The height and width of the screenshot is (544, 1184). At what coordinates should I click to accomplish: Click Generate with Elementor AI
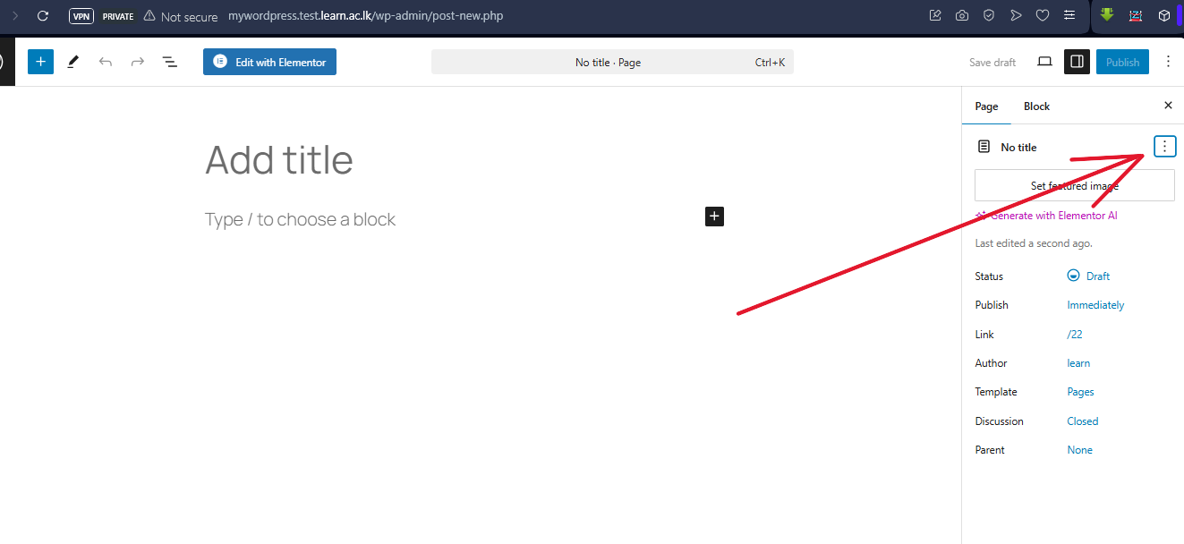[1045, 216]
